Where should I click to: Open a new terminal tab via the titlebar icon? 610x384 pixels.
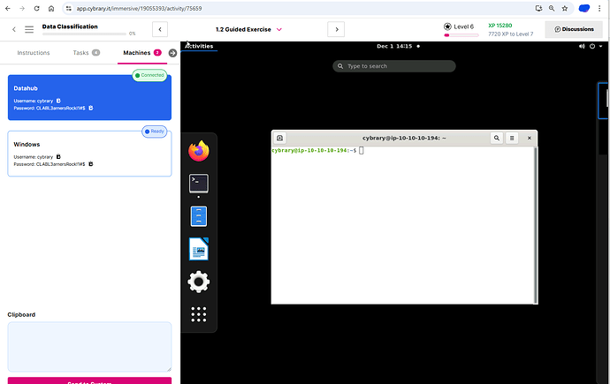click(280, 138)
